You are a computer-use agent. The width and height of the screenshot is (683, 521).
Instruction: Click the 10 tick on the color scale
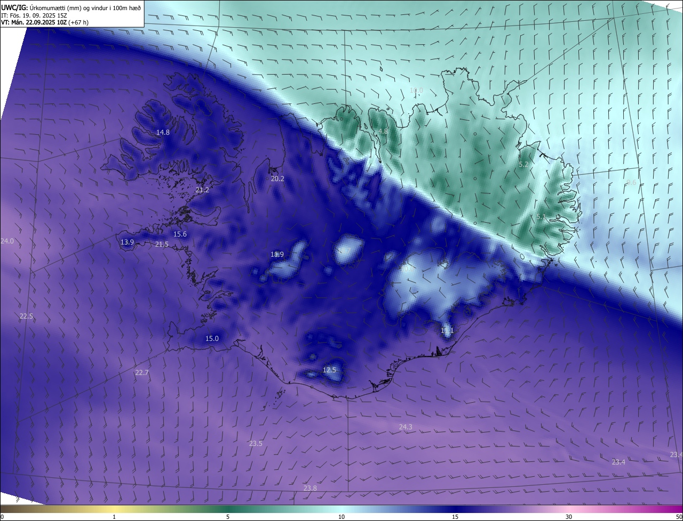tap(341, 517)
